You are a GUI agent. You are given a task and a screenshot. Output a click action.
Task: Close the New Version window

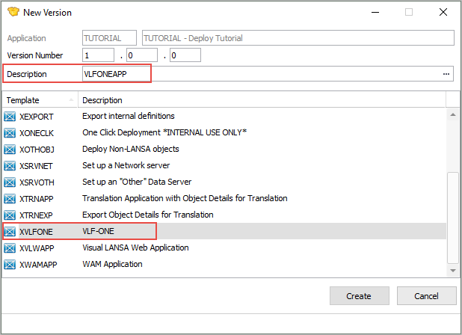(443, 13)
